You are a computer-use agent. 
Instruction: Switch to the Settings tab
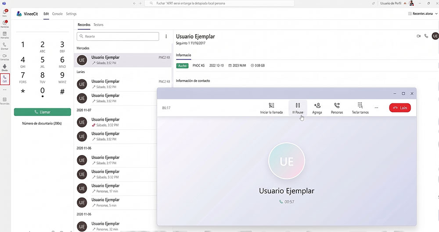71,14
